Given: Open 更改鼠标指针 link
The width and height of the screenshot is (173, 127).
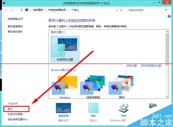Looking at the screenshot, I should click(x=15, y=32).
